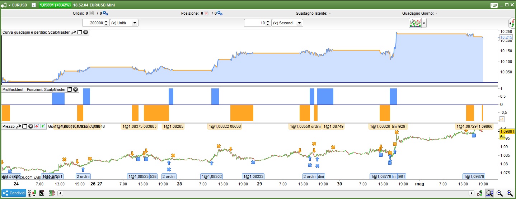Click the 1@1,09729 order label
Viewport: 516px width, 199px height.
point(466,126)
